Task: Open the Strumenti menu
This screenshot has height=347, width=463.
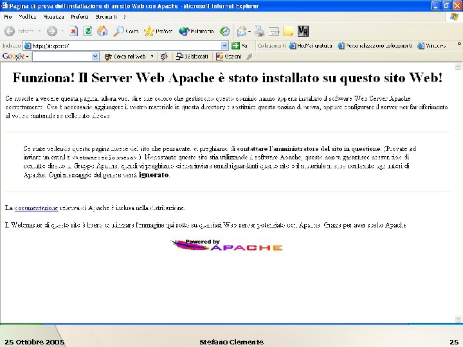Action: tap(105, 17)
